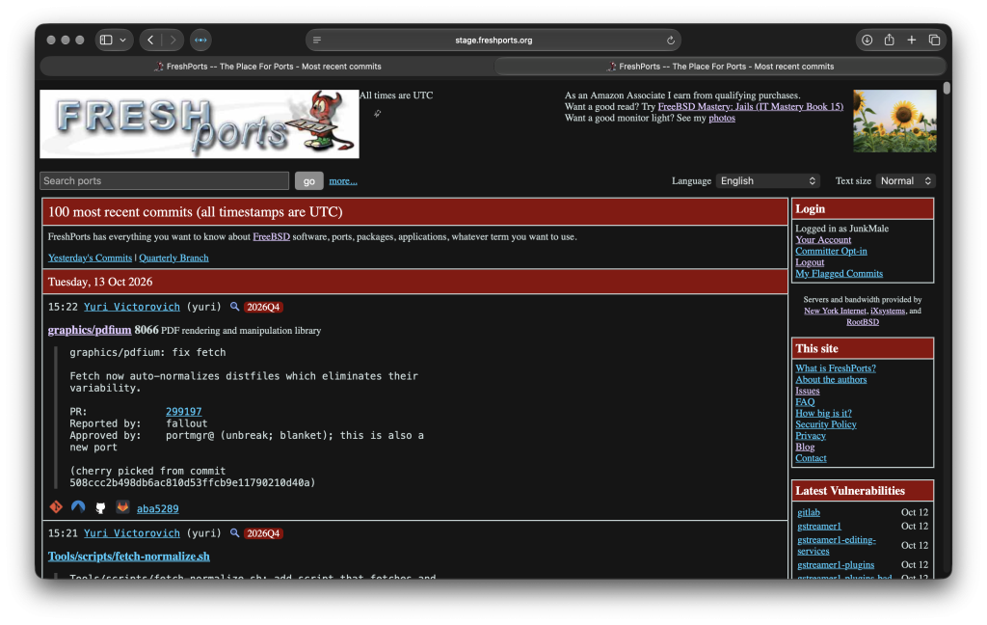Open the Quarterly Branch link
Screen dimensions: 987x625
point(173,258)
